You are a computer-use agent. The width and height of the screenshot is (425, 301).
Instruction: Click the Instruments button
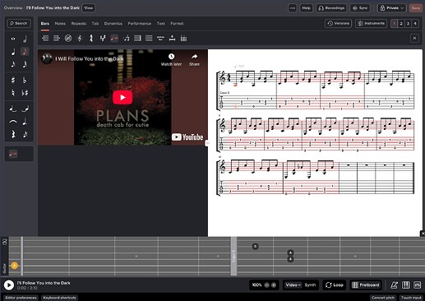tap(372, 24)
